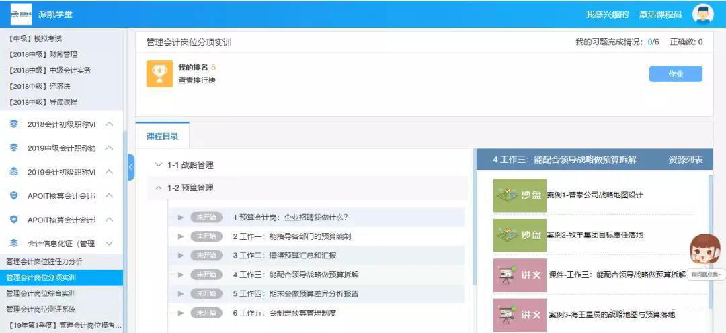Open 【19年第1季度】管理会计岗位模考 link
Screen dimensions: 726x333
click(x=65, y=325)
